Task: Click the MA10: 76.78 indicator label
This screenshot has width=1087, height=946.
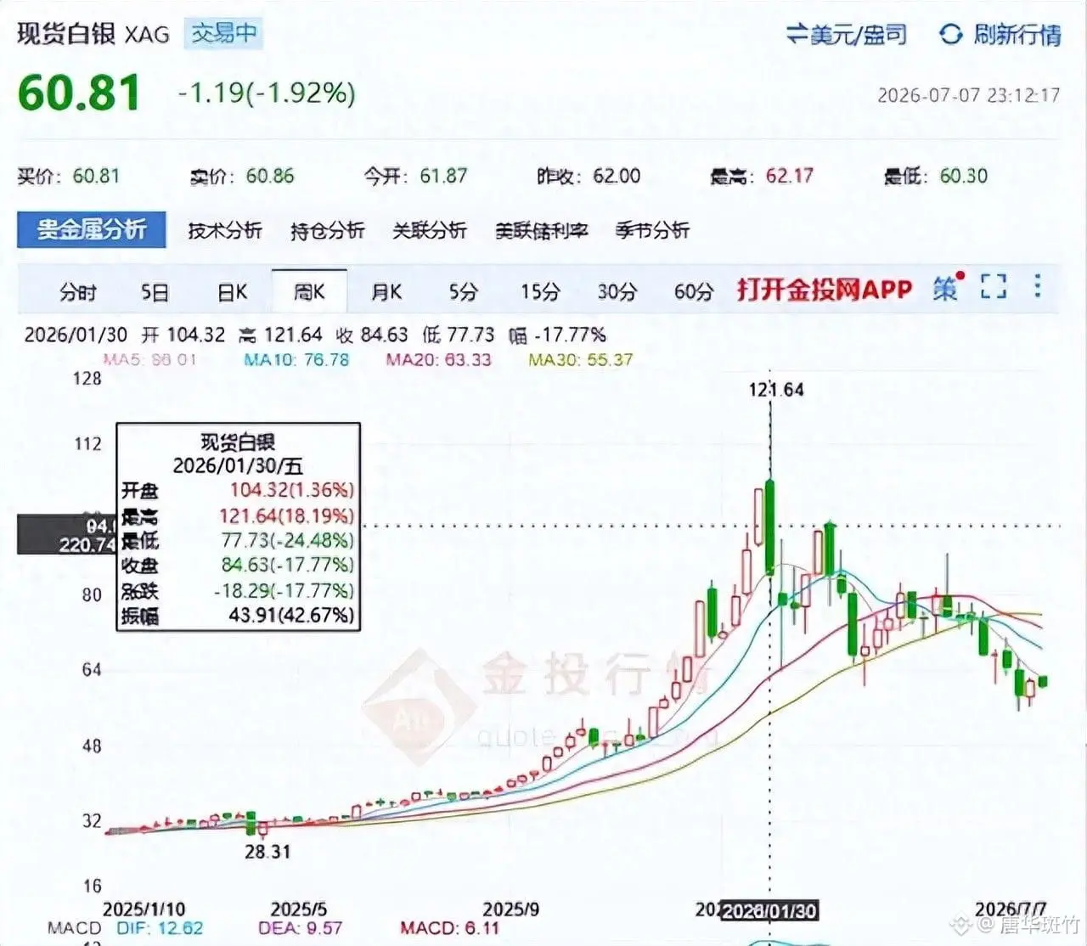Action: pyautogui.click(x=296, y=359)
